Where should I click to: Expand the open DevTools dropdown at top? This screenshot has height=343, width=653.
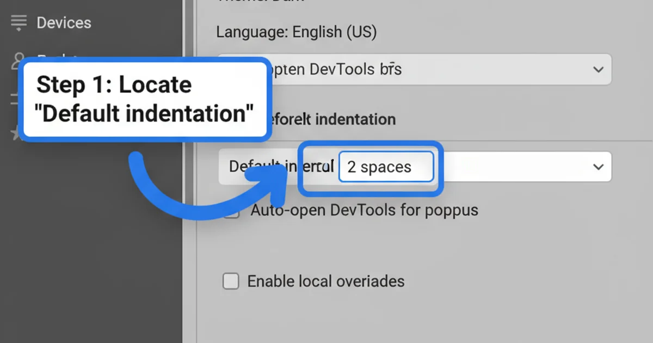(x=598, y=70)
